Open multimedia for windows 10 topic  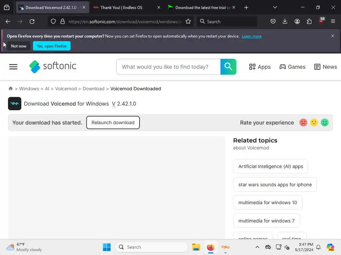click(x=267, y=203)
